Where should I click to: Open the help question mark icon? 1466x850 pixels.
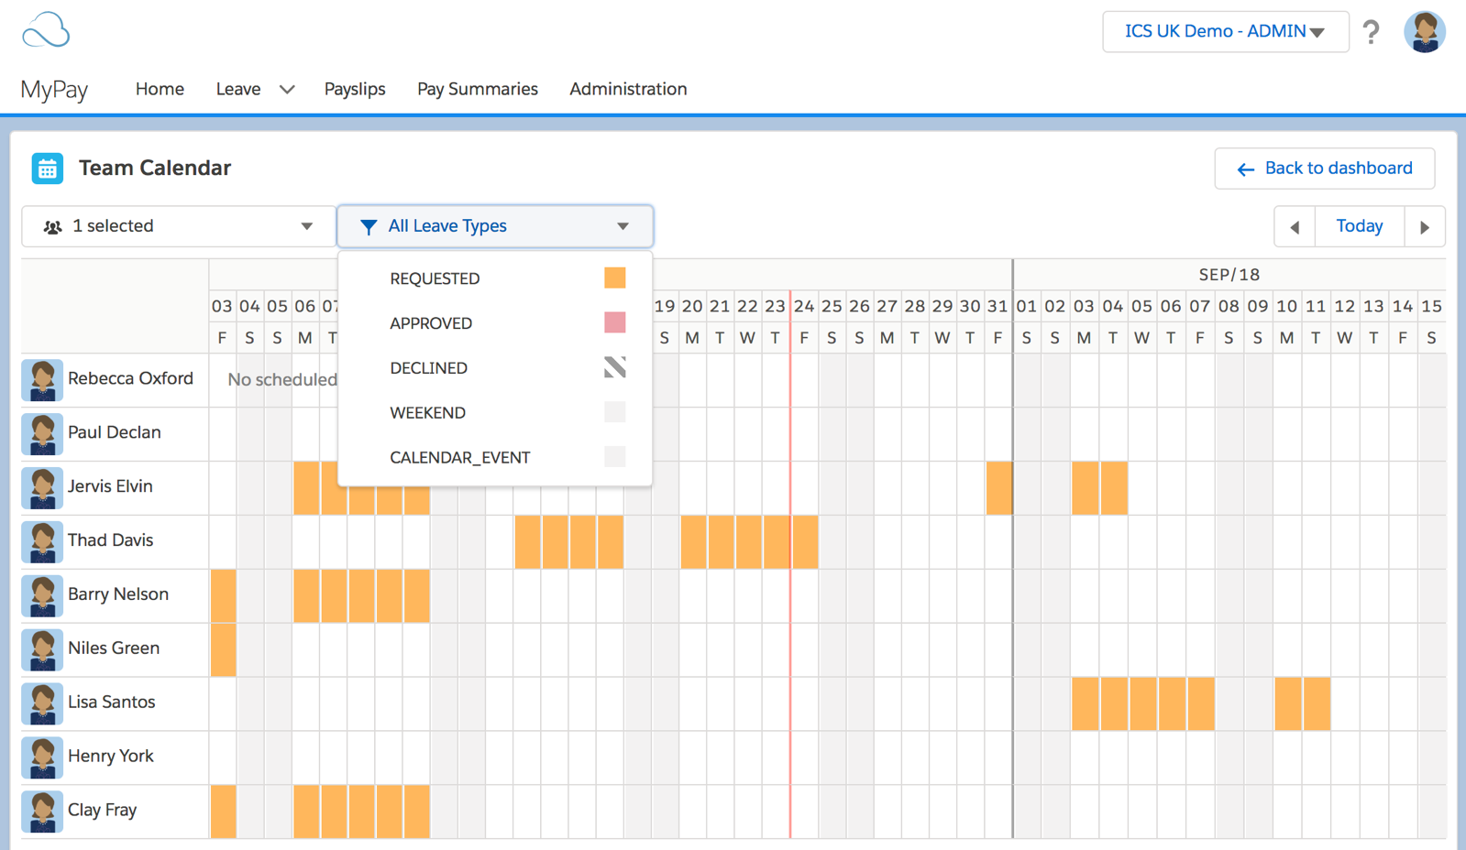tap(1371, 32)
